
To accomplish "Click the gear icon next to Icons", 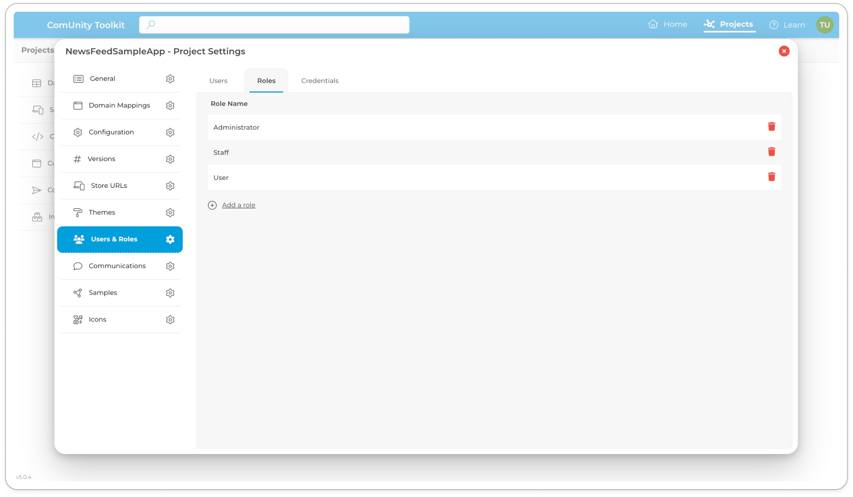I will pos(170,320).
